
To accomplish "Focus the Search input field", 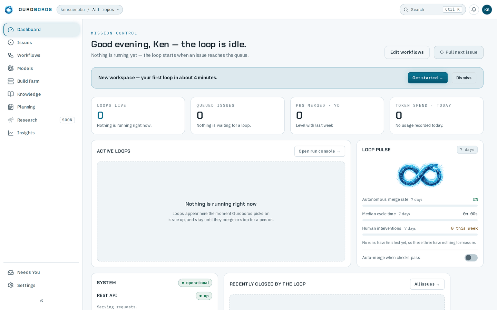I will (433, 10).
